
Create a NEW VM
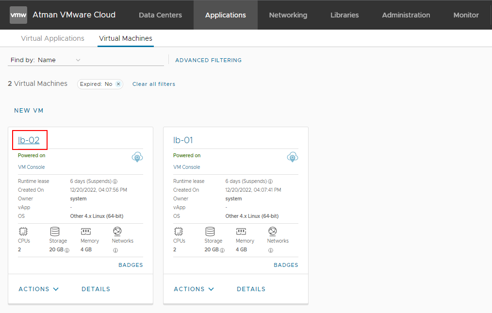29,111
